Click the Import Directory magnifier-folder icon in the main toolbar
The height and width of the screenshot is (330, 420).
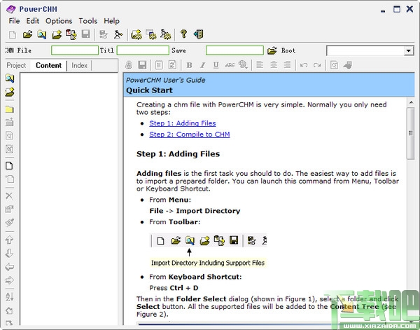coord(42,34)
